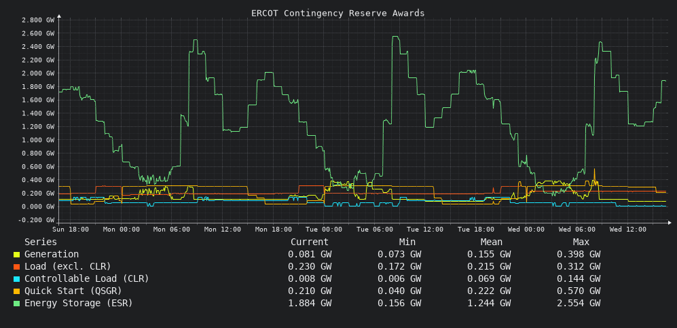The image size is (677, 328).
Task: Click the chart title ERCOT Contingency Reserve Awards
Action: 337,14
